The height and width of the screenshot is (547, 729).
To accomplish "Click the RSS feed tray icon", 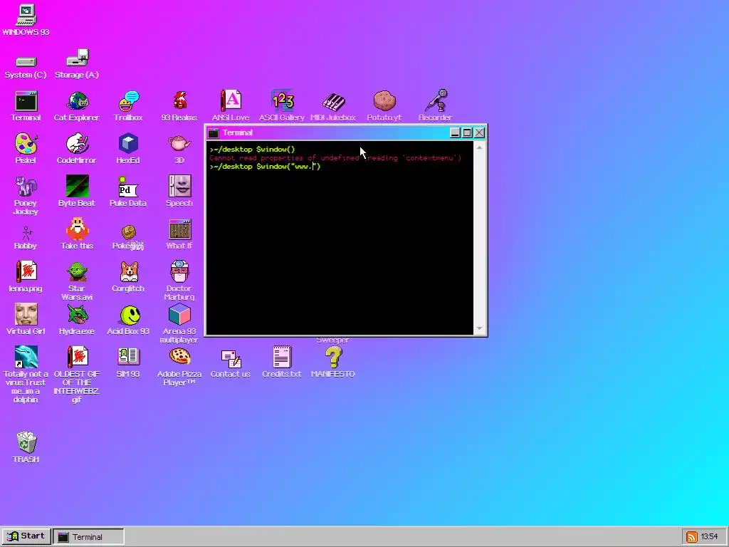I will coord(692,537).
